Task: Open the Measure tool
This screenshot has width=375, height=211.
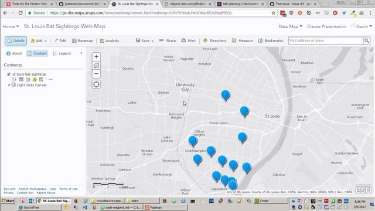Action: coord(242,41)
